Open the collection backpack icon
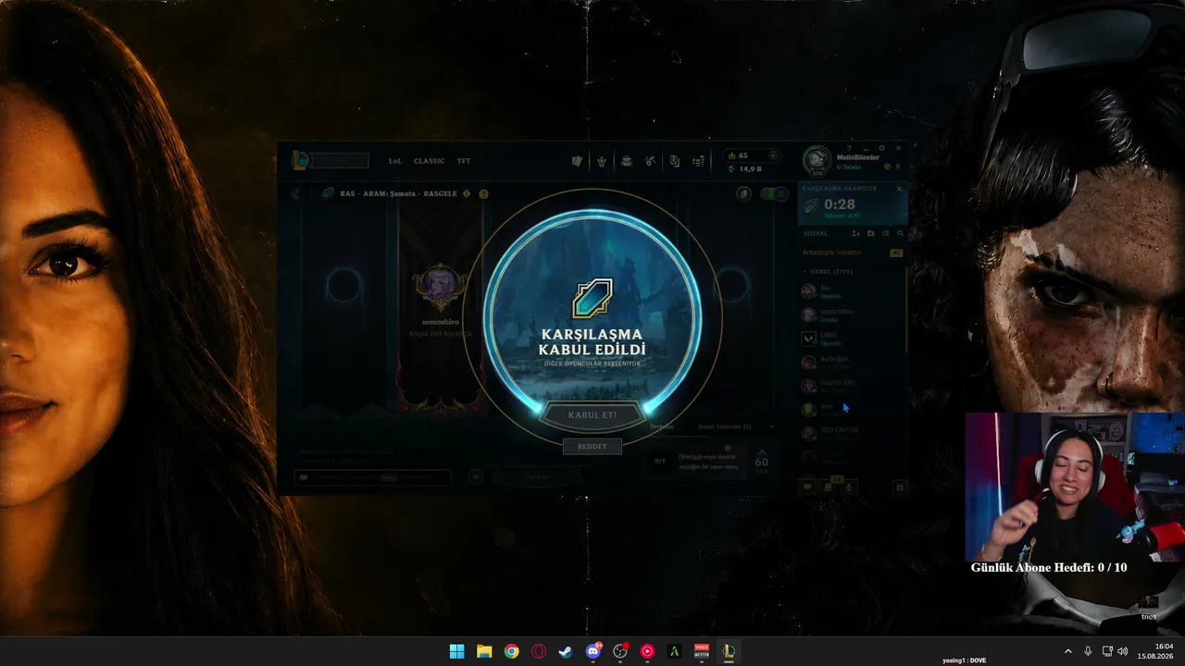The image size is (1185, 666). 626,161
